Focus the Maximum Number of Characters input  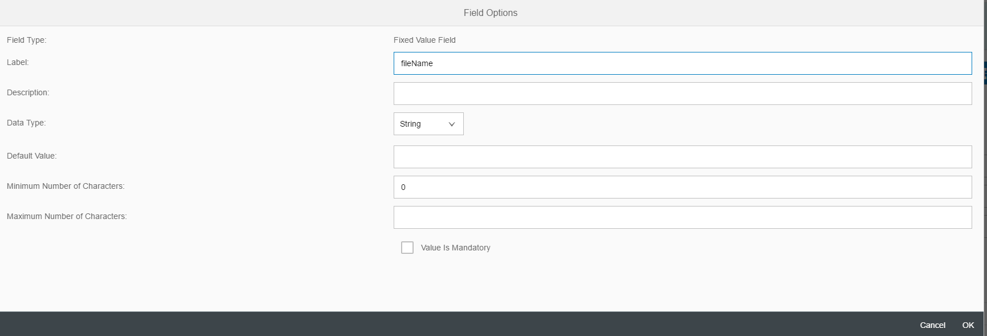point(682,217)
